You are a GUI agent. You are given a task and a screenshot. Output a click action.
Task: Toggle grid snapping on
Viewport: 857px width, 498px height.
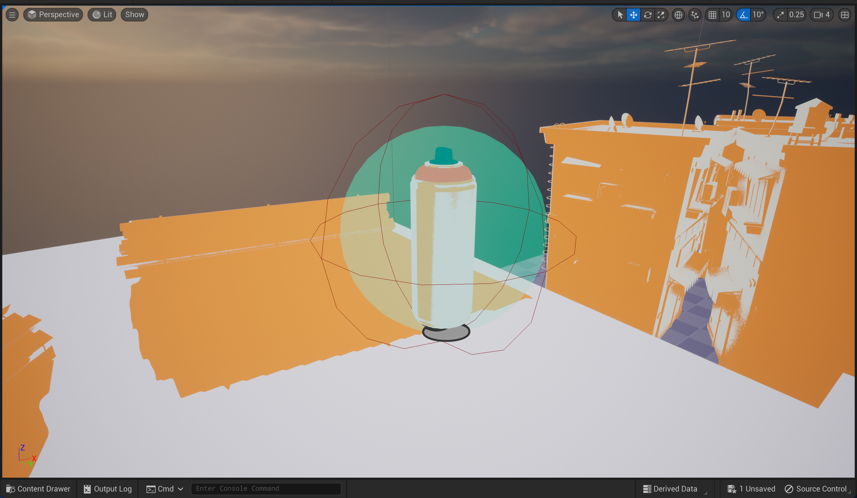[x=712, y=15]
